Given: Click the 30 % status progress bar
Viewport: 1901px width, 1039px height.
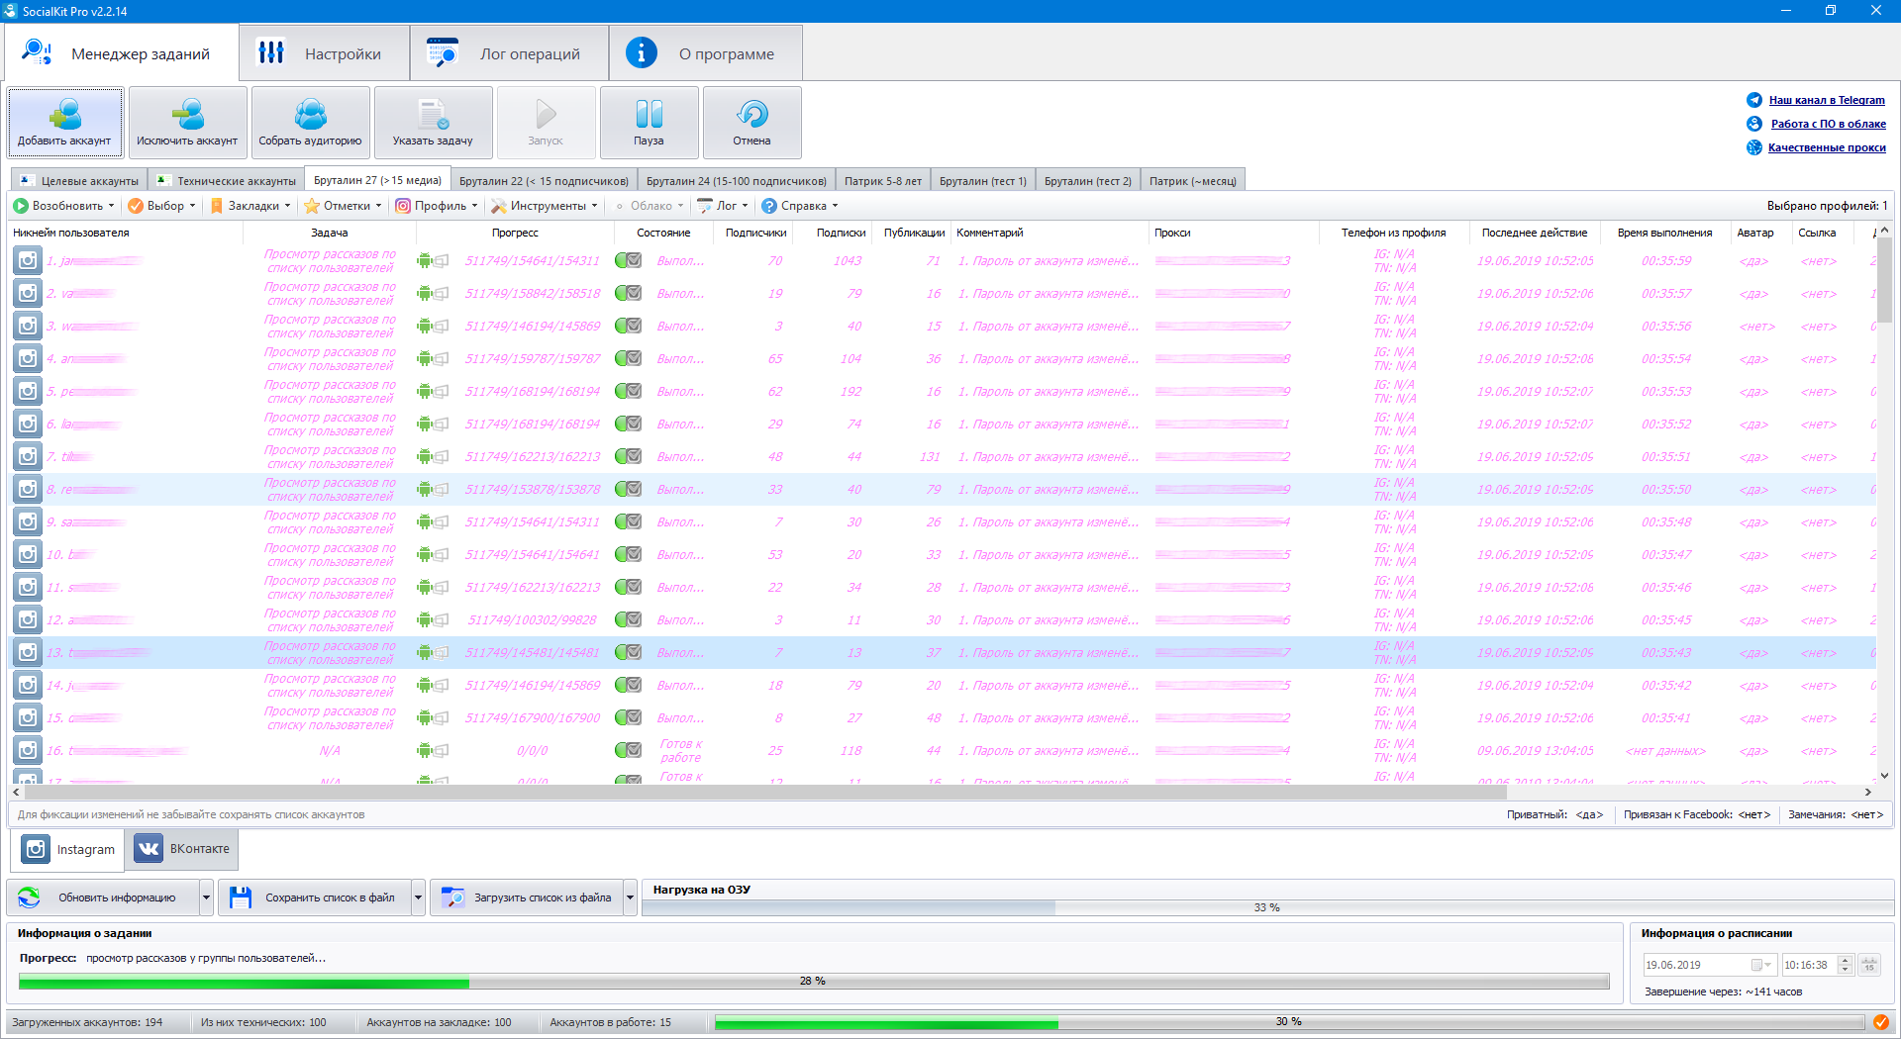Looking at the screenshot, I should click(1288, 1022).
